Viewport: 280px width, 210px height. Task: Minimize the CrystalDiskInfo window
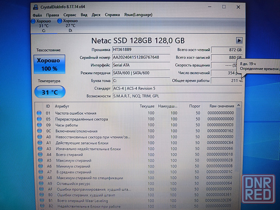(x=210, y=7)
